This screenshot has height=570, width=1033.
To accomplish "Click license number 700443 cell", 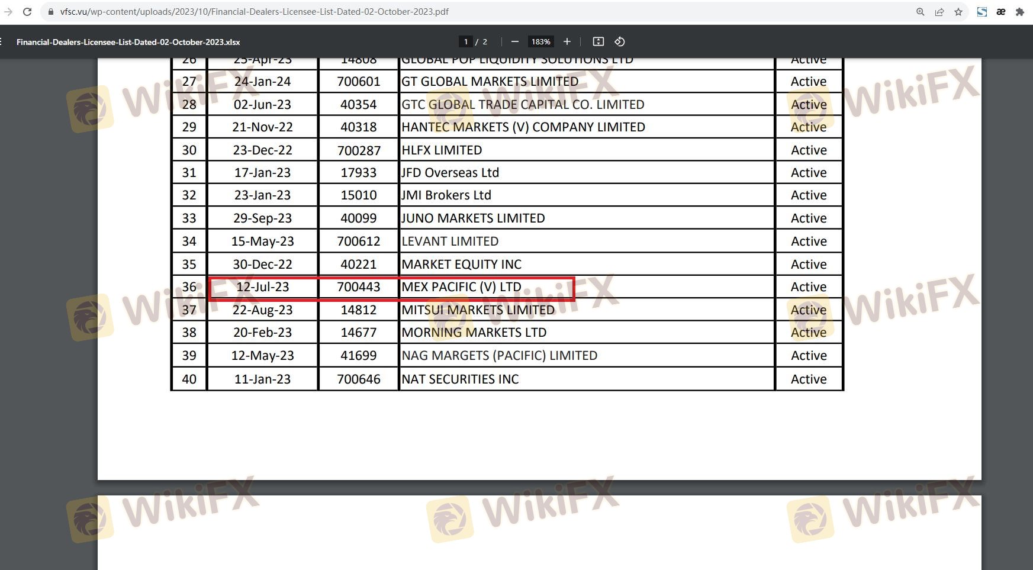I will click(358, 287).
